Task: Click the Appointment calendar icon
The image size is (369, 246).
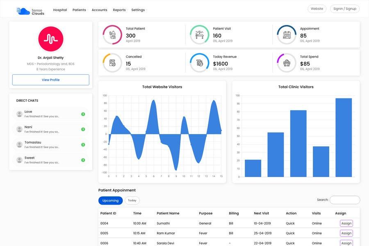Action: pos(287,35)
